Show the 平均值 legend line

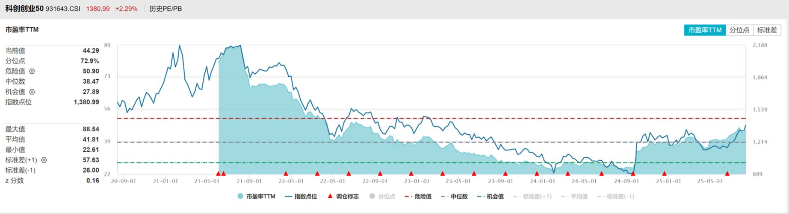point(574,197)
